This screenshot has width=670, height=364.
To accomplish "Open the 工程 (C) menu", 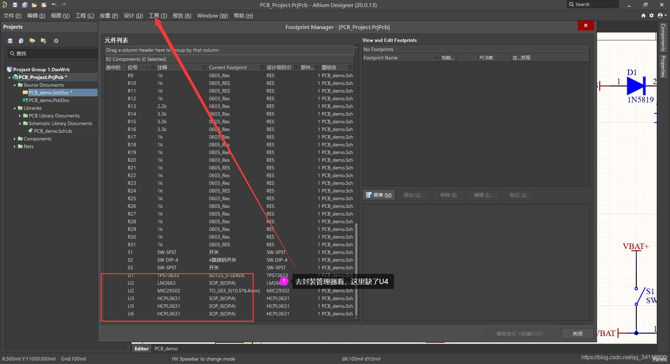I will 85,15.
